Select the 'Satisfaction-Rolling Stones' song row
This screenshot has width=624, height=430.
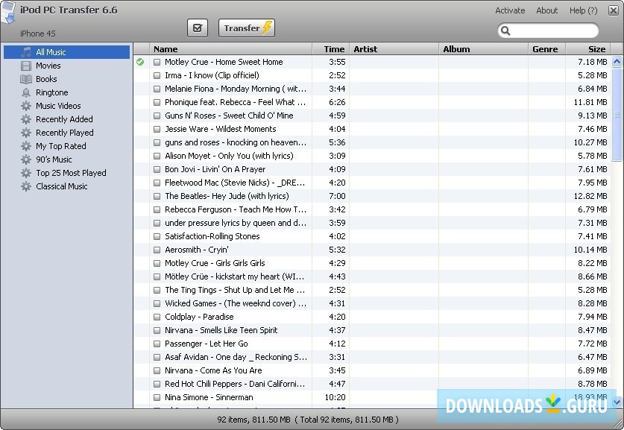pos(372,236)
